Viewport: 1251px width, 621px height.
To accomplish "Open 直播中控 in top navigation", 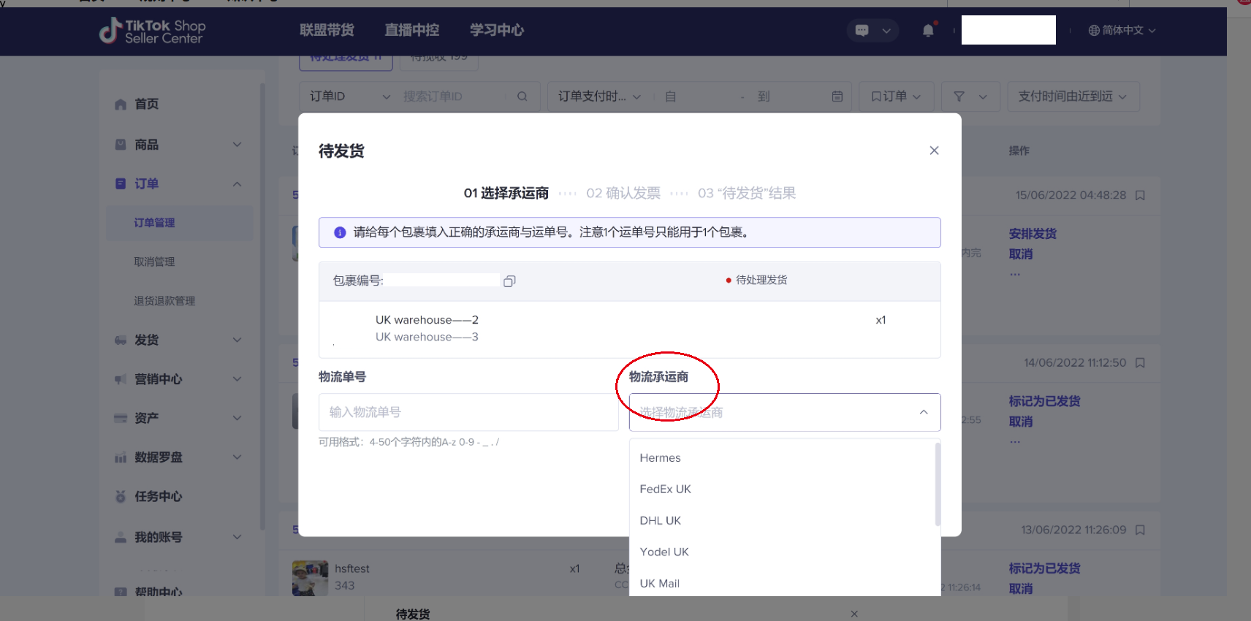I will [412, 30].
